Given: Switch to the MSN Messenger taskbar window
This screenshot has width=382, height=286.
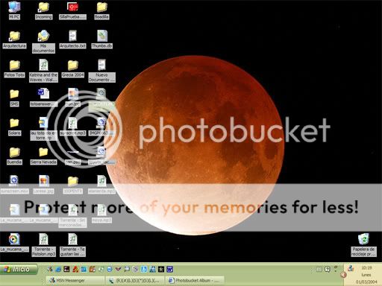Looking at the screenshot, I should click(75, 281).
